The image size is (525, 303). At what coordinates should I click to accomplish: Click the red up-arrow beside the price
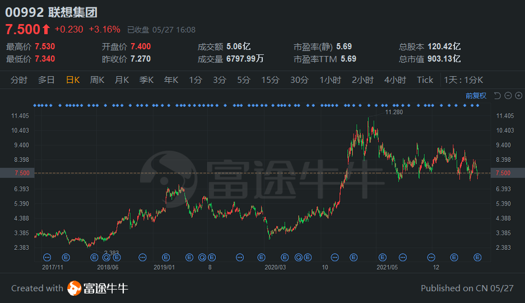point(46,30)
